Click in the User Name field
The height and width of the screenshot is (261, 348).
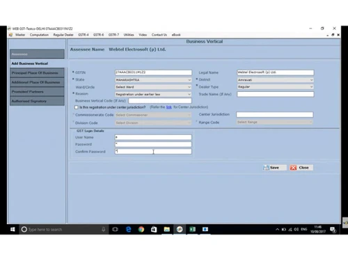point(153,137)
